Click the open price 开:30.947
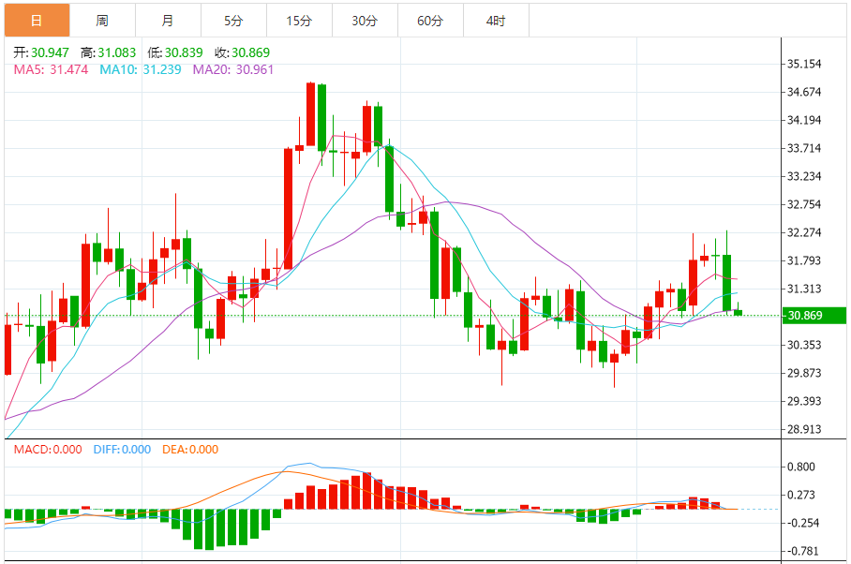The image size is (851, 564). pos(41,52)
